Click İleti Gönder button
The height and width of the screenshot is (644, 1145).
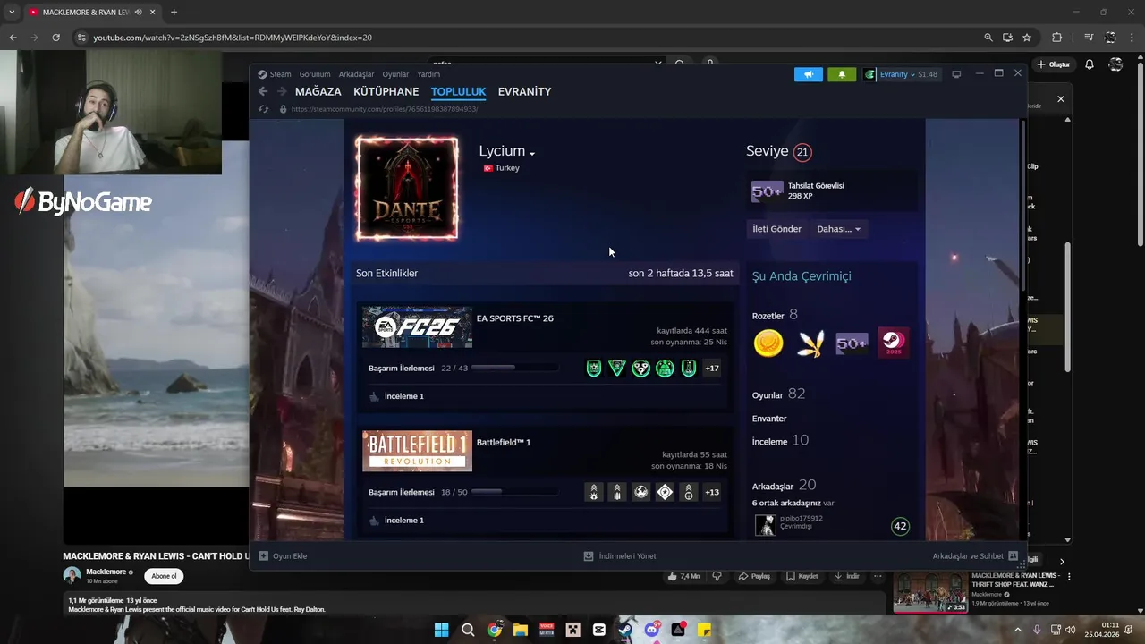coord(776,229)
